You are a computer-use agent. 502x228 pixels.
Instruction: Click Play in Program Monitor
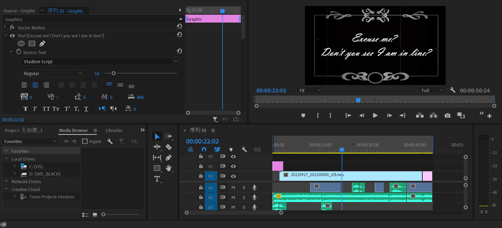click(x=375, y=115)
